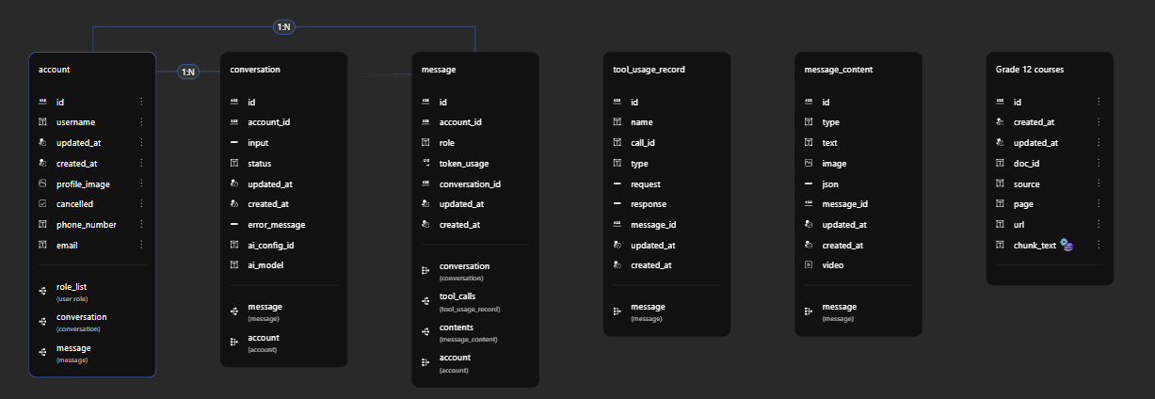Open the three-dot menu for the page field
Viewport: 1155px width, 399px height.
point(1098,204)
